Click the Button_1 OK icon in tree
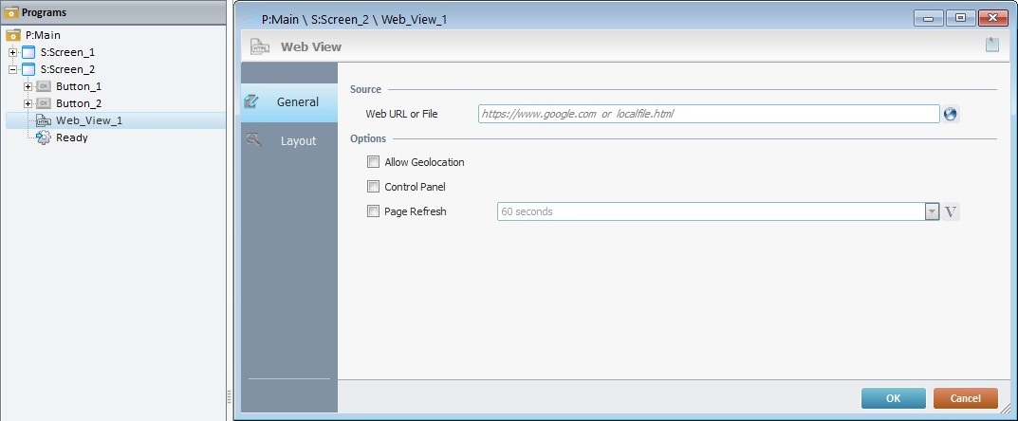1018x421 pixels. coord(43,86)
